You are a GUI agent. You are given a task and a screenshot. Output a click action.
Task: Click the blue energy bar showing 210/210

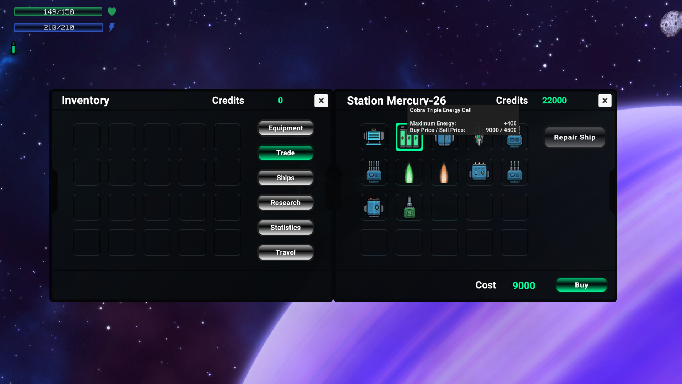(59, 27)
